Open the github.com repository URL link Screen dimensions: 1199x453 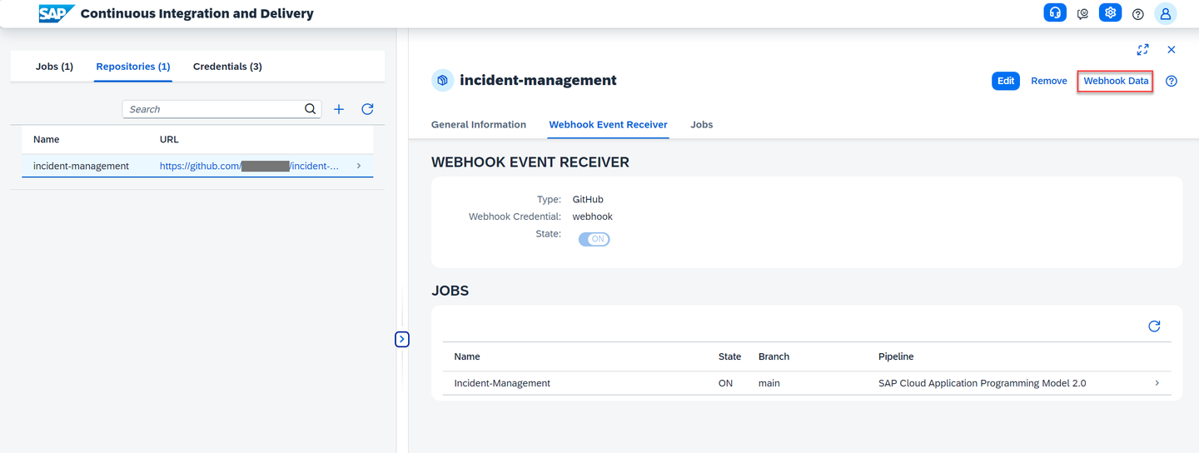[x=250, y=166]
